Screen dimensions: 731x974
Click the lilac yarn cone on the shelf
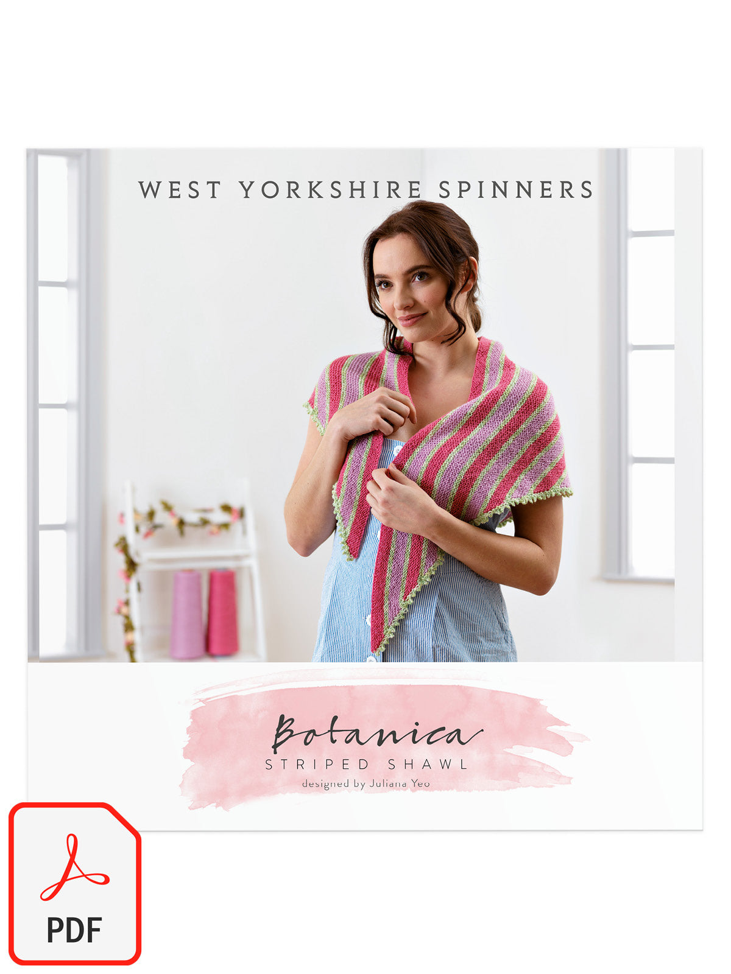[187, 614]
